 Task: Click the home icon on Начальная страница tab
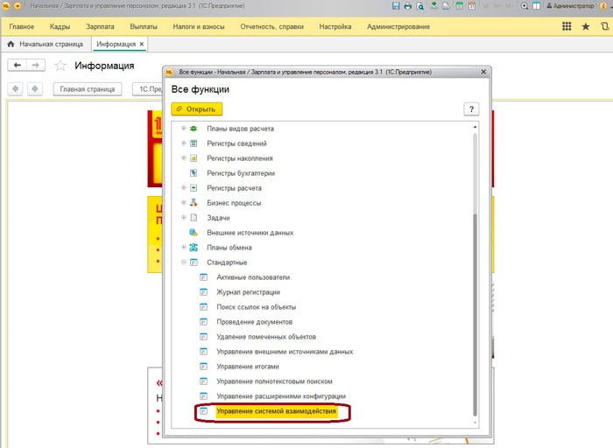pos(11,44)
